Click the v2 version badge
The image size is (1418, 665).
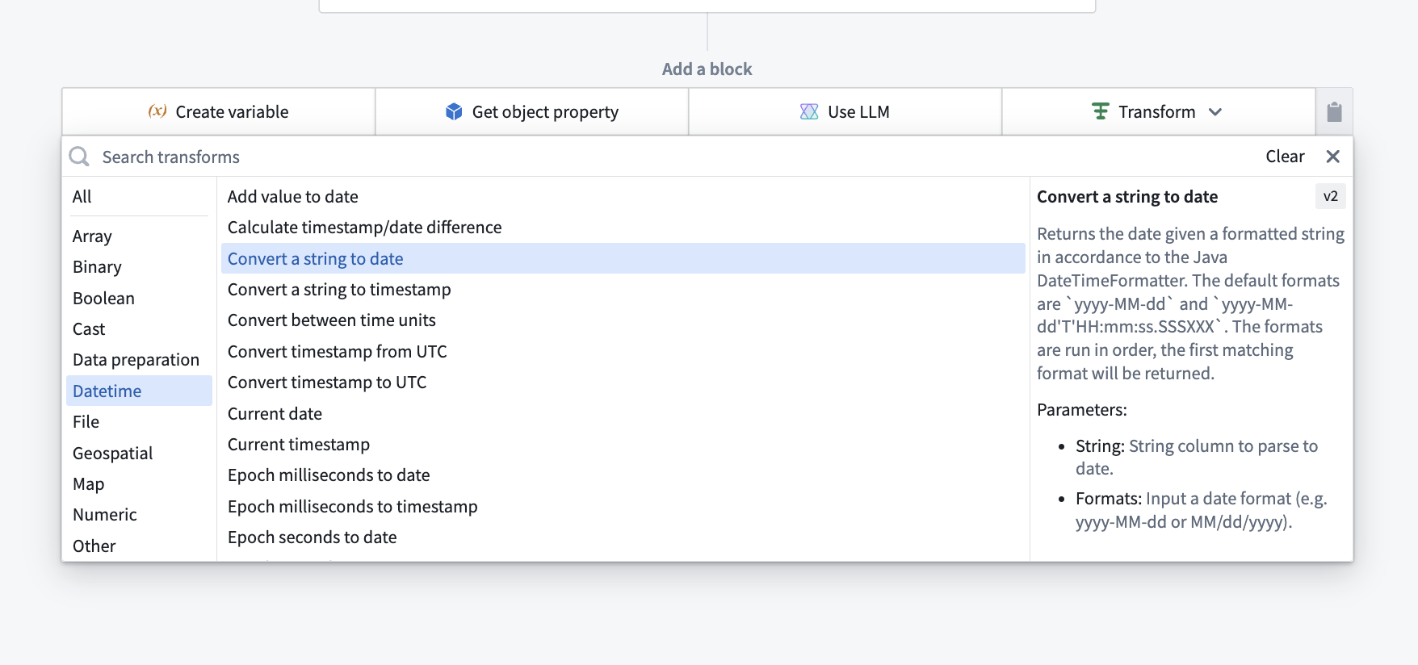[1330, 196]
